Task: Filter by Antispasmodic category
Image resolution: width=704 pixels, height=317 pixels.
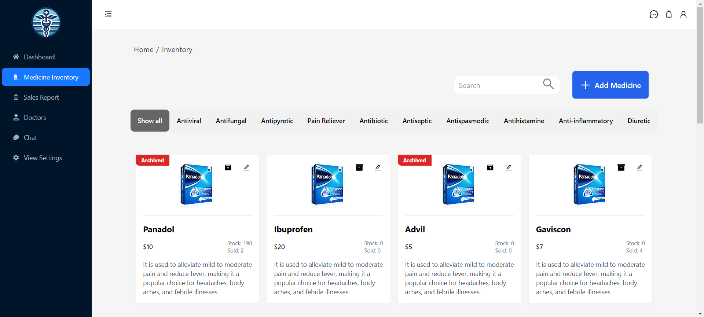Action: coord(468,121)
